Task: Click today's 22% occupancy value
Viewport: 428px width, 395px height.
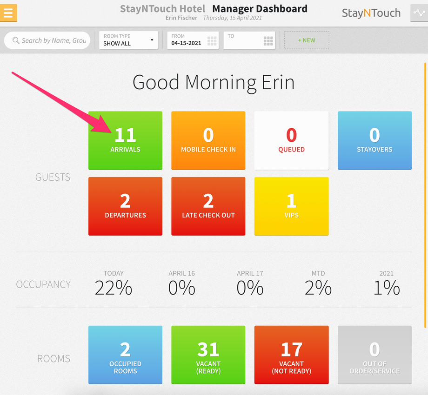Action: tap(114, 288)
